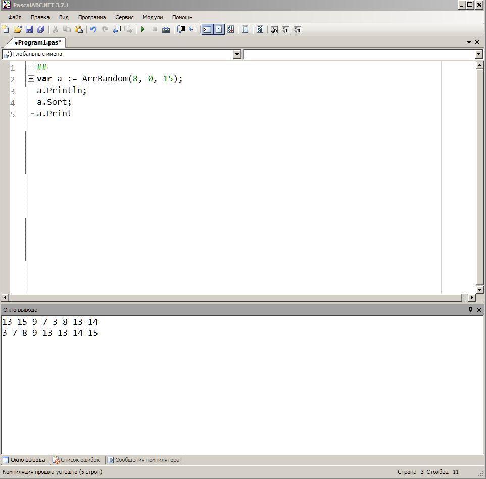Create a new file with toolbar icon
Image resolution: width=486 pixels, height=479 pixels.
[x=6, y=29]
